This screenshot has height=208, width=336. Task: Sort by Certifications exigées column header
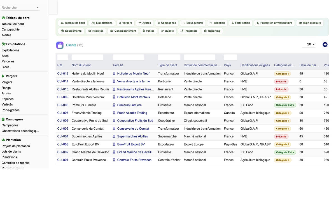click(x=255, y=65)
